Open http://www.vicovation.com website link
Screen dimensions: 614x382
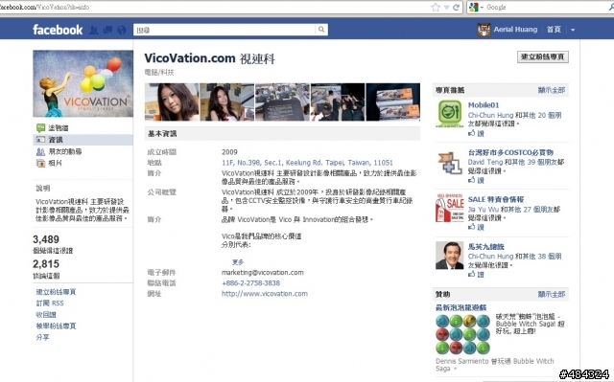(265, 293)
